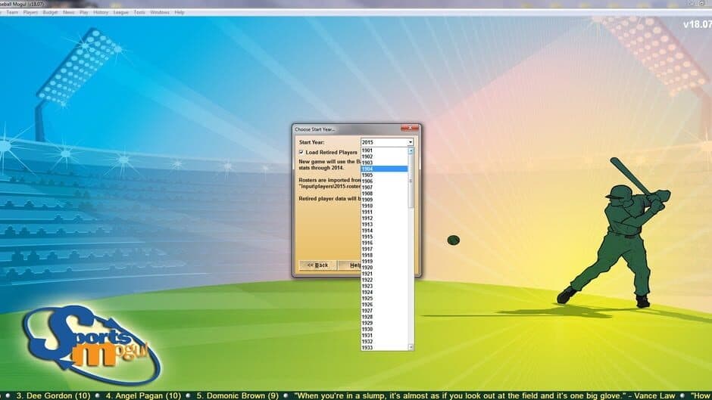
Task: Open the History menu
Action: point(101,12)
